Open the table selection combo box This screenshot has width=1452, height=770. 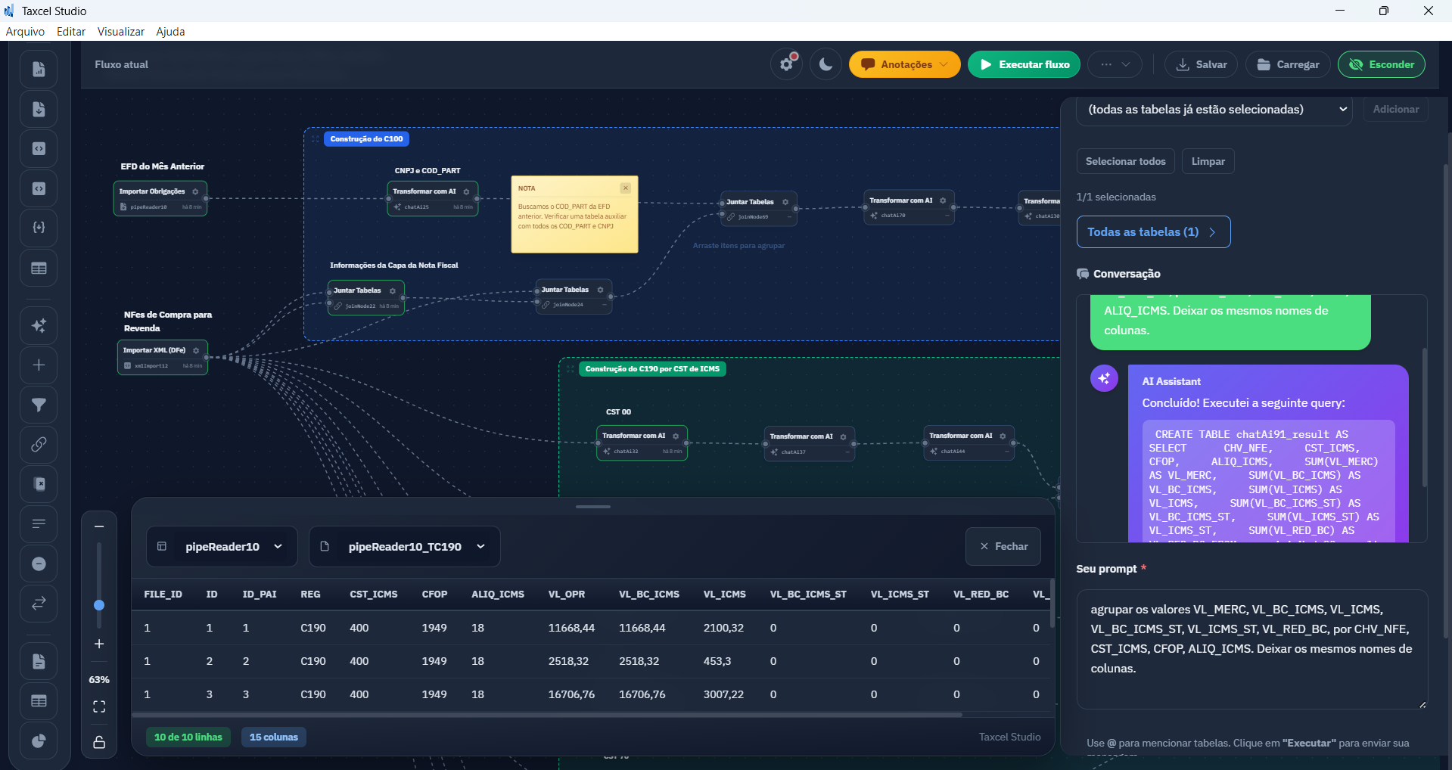1214,110
